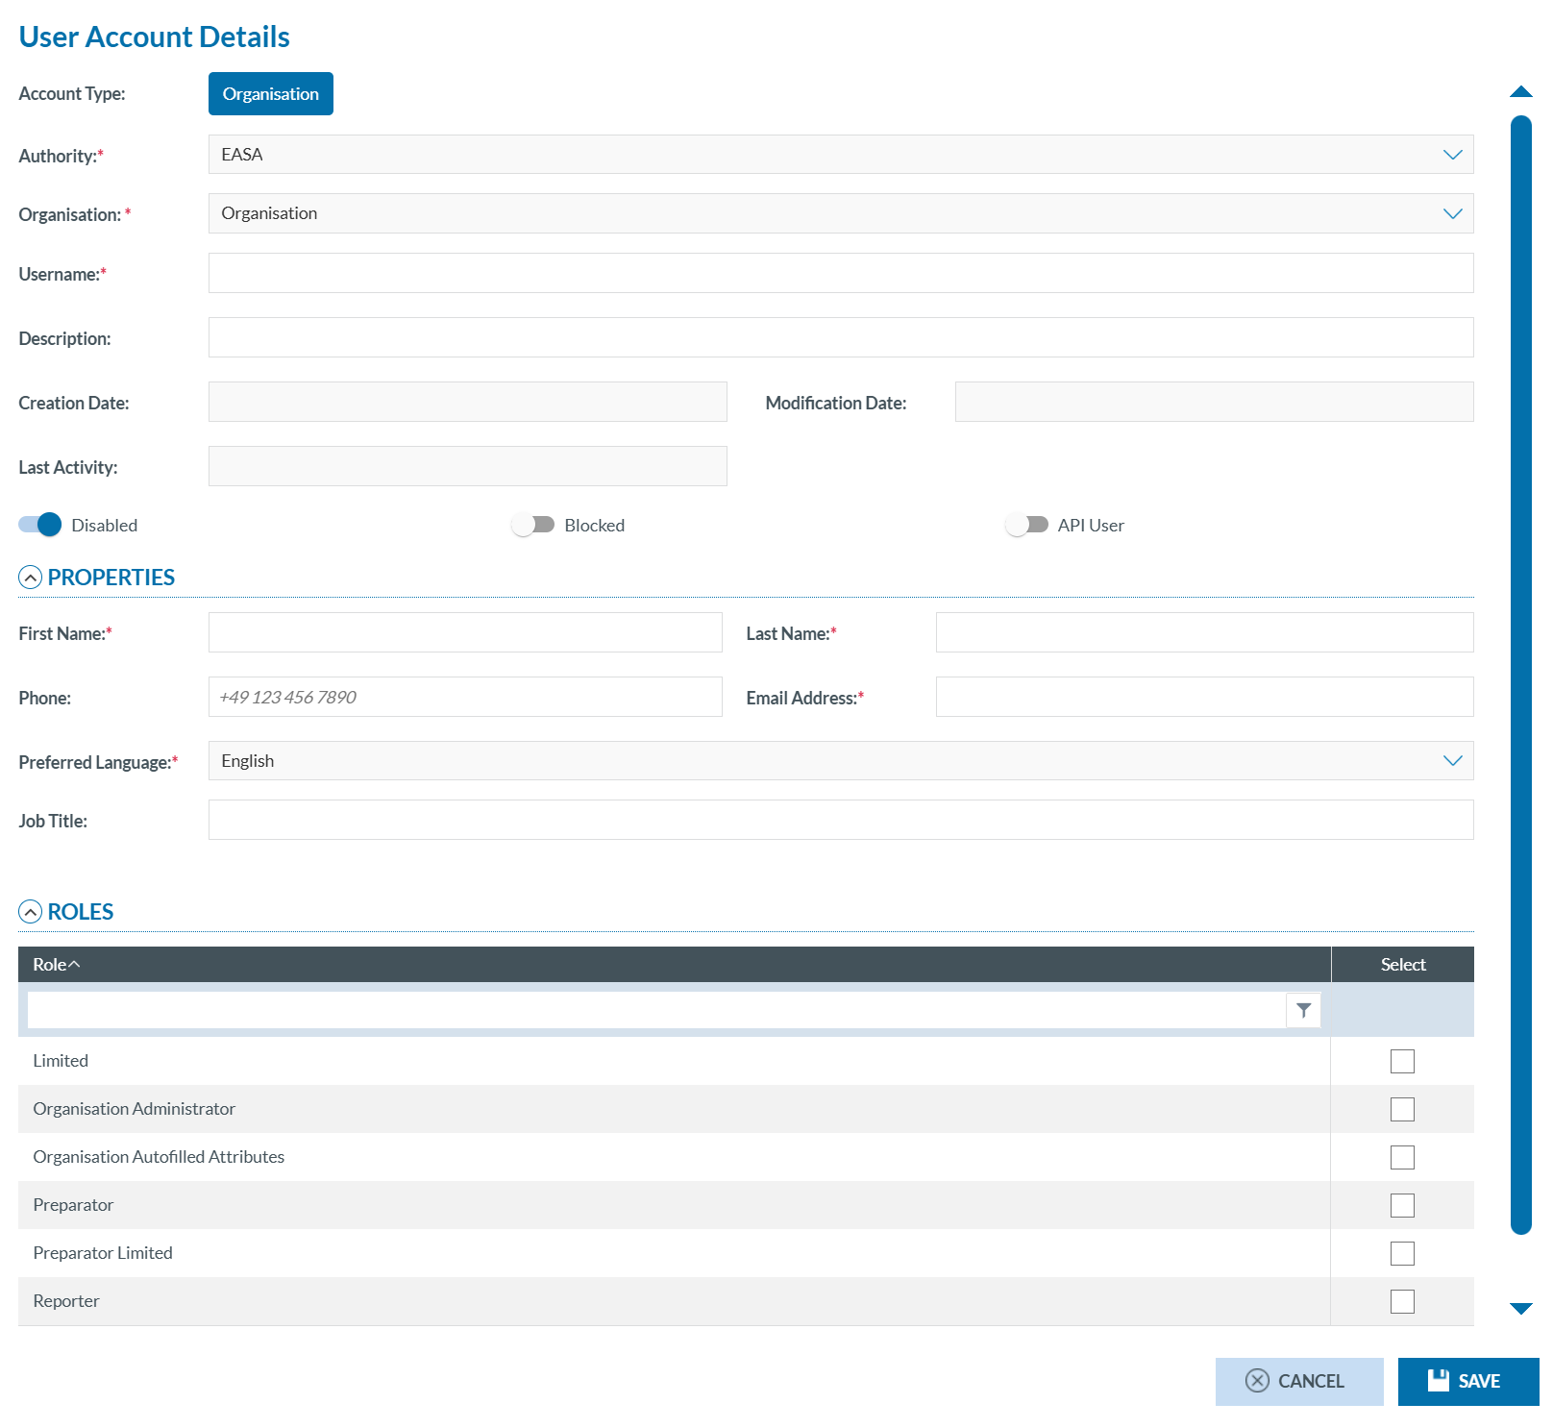Click the CANCEL button
Image resolution: width=1553 pixels, height=1428 pixels.
1298,1381
